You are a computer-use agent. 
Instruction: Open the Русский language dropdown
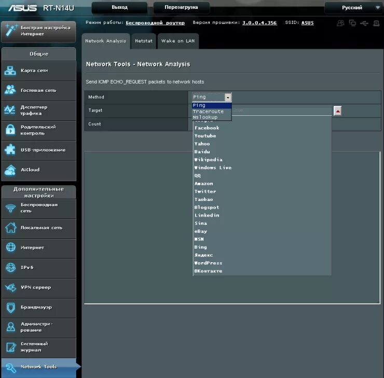pos(352,8)
